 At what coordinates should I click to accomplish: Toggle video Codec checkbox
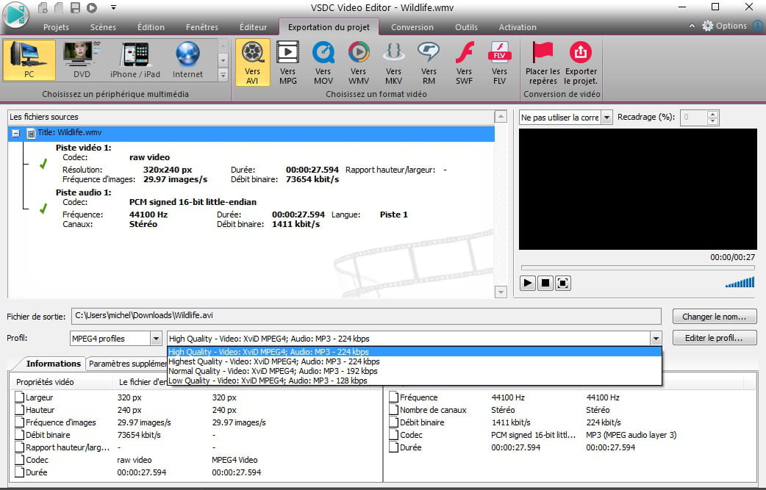pos(20,460)
